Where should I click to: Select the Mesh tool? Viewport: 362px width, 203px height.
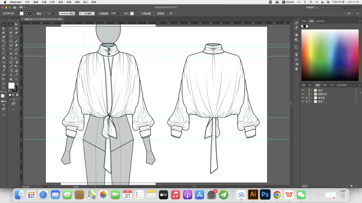pyautogui.click(x=11, y=62)
